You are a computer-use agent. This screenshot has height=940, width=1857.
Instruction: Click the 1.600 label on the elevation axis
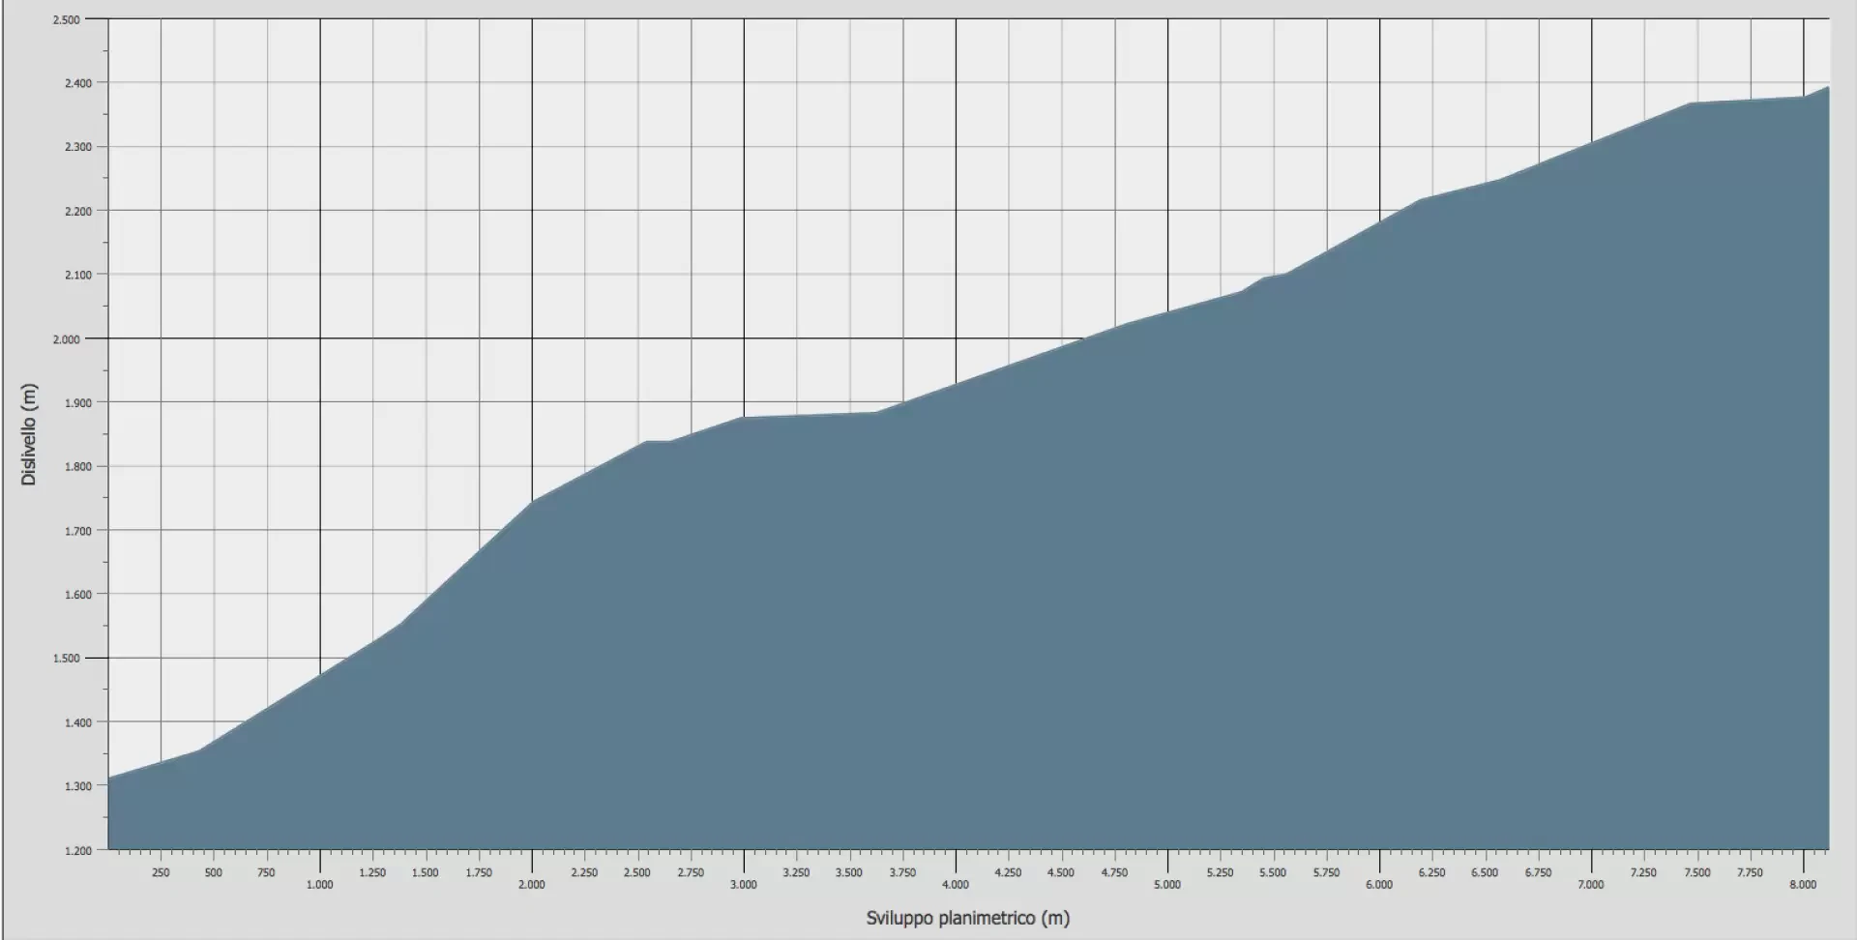pyautogui.click(x=79, y=595)
